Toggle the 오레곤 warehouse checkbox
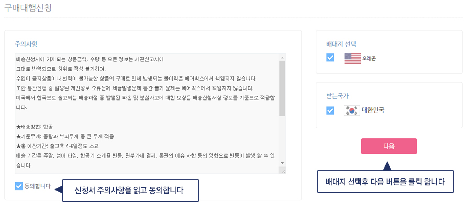 (x=330, y=58)
